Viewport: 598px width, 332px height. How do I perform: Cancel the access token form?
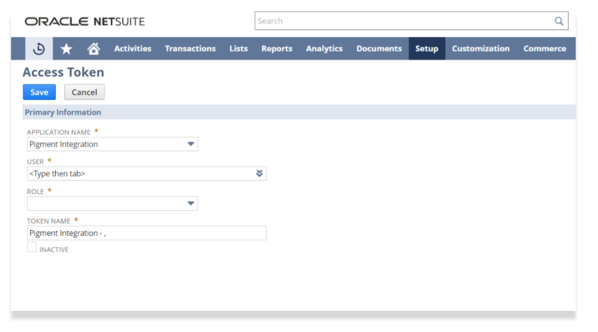tap(85, 92)
